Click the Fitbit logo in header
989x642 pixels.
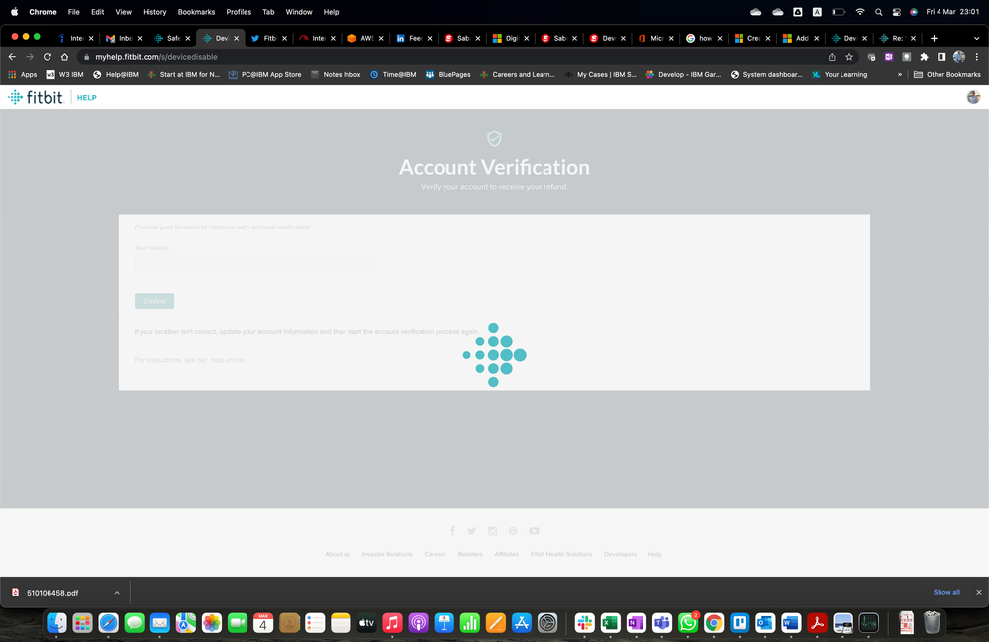(x=36, y=97)
